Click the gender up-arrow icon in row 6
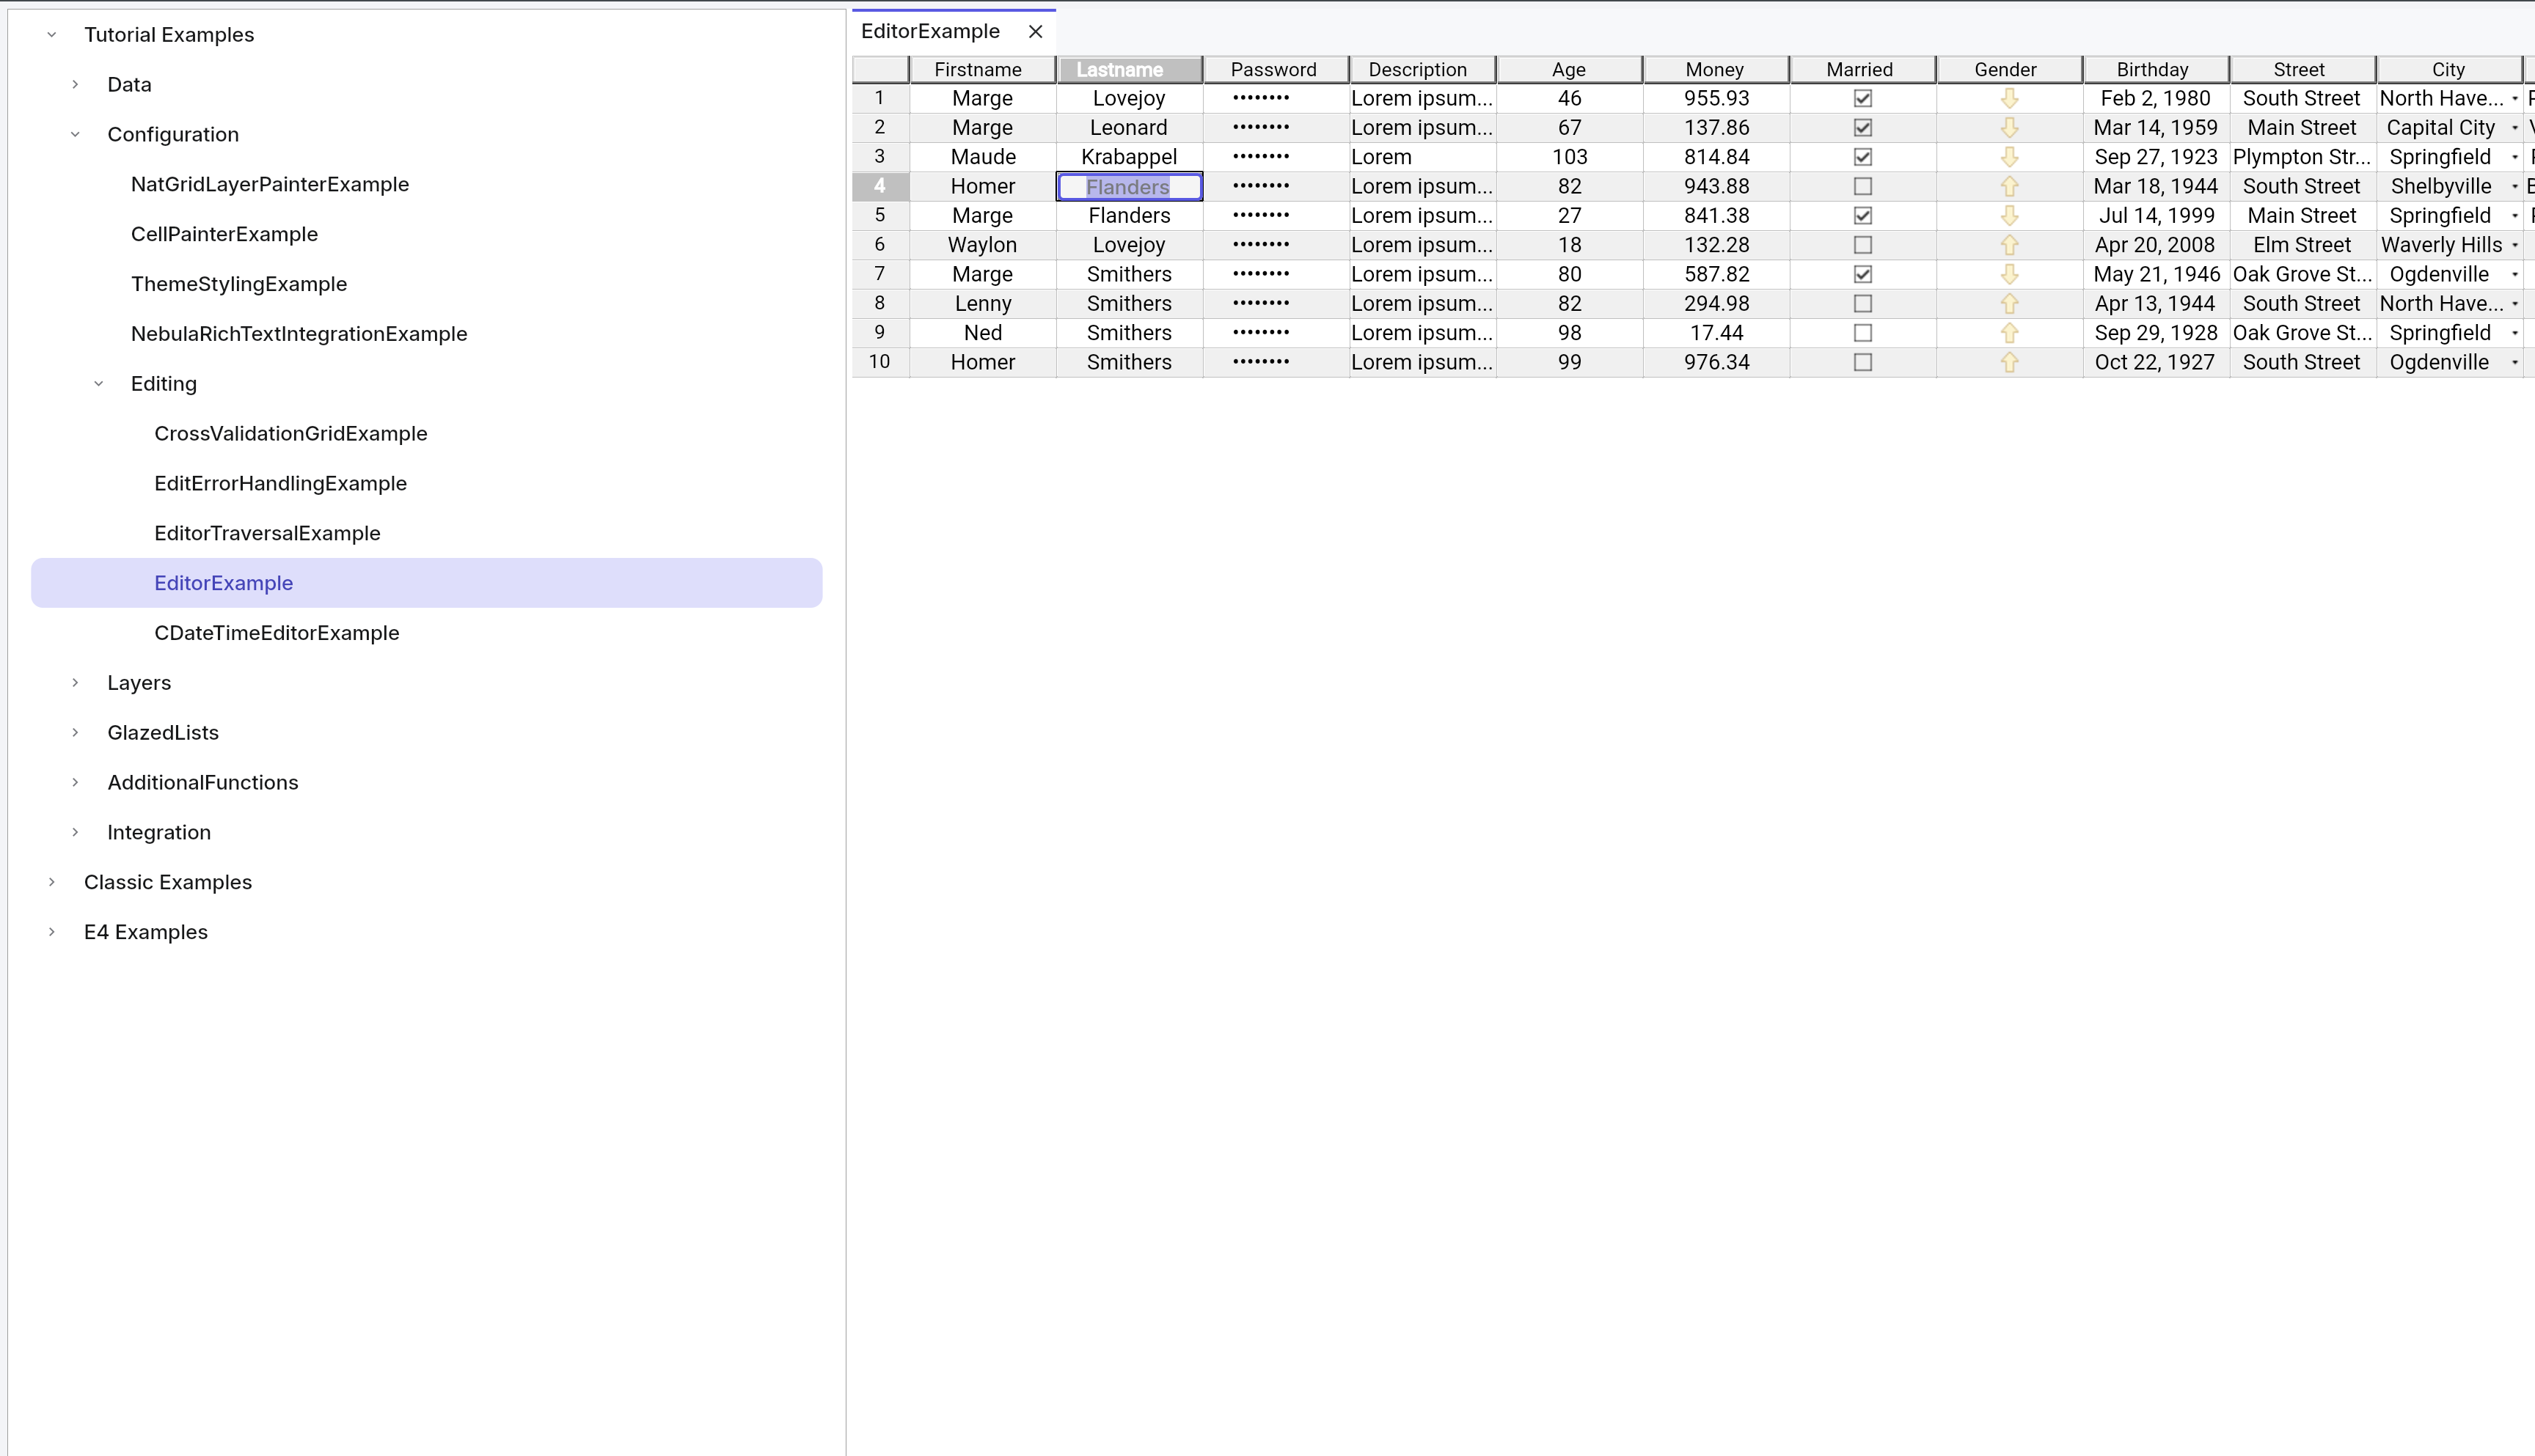 (x=2009, y=245)
